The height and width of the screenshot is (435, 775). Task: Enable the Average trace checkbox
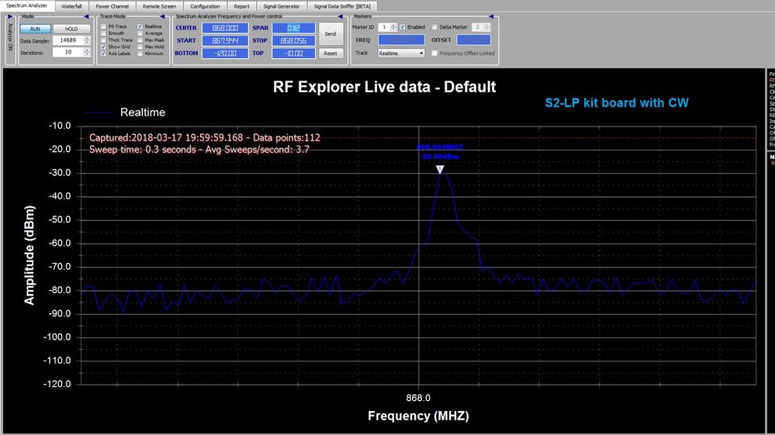(x=140, y=33)
